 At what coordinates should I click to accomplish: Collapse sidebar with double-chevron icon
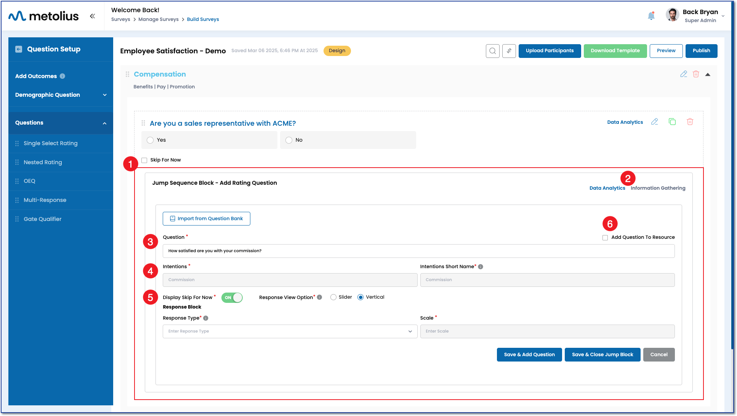(92, 16)
